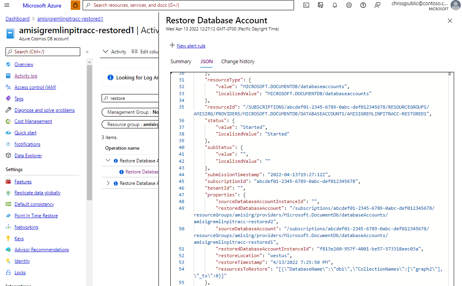The height and width of the screenshot is (286, 462).
Task: Switch to the Change history tab
Action: point(238,61)
